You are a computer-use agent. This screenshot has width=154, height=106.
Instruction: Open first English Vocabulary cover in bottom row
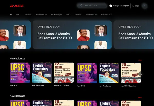[x=42, y=103]
